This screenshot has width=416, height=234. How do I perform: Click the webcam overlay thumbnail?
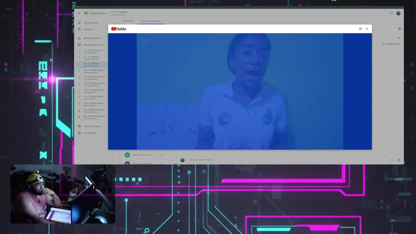[x=62, y=194]
